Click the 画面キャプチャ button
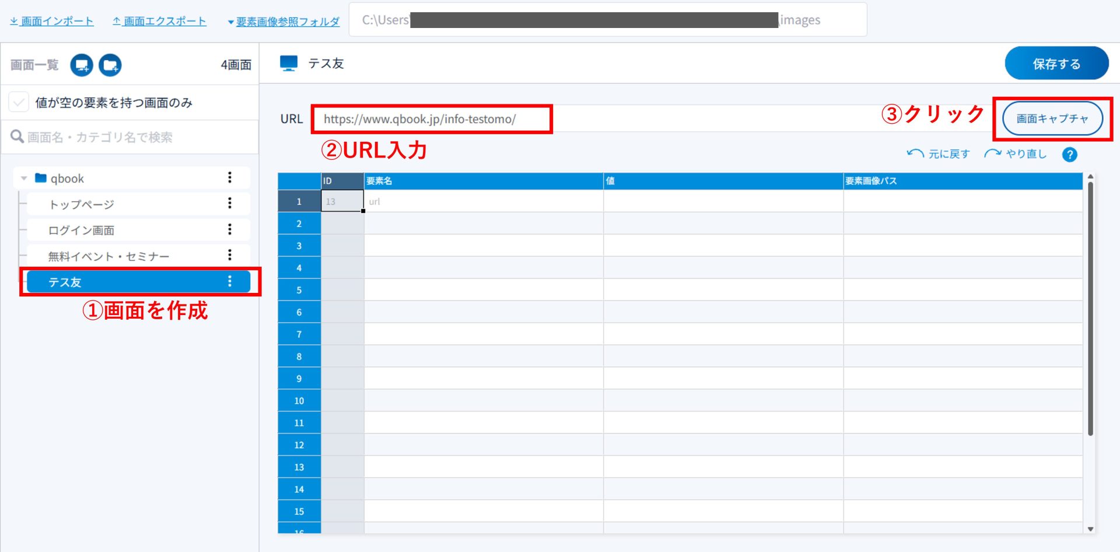The image size is (1120, 552). point(1052,118)
